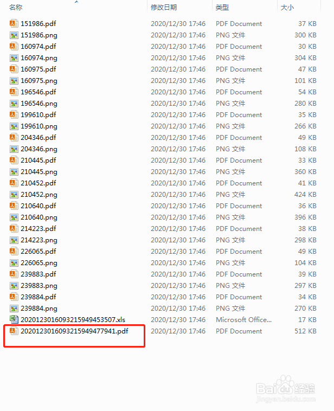
Task: Click the 512 KB size value
Action: coord(305,331)
